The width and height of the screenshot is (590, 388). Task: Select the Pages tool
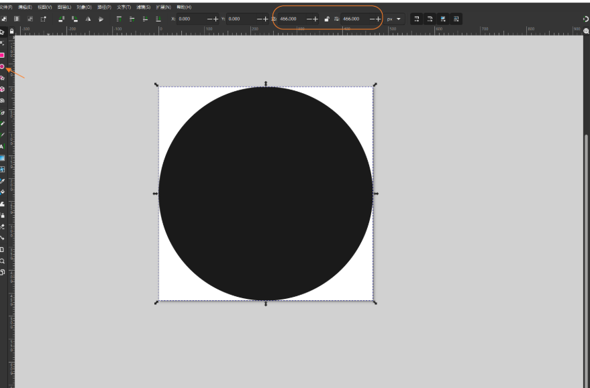coord(2,272)
